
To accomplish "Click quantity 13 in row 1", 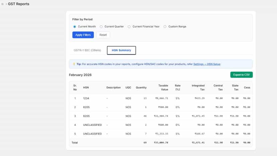I will point(145,98).
